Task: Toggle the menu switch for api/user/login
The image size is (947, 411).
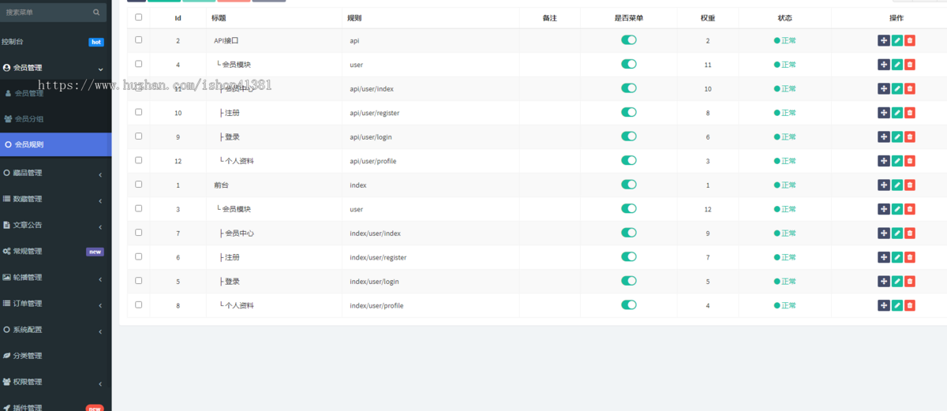Action: coord(629,136)
